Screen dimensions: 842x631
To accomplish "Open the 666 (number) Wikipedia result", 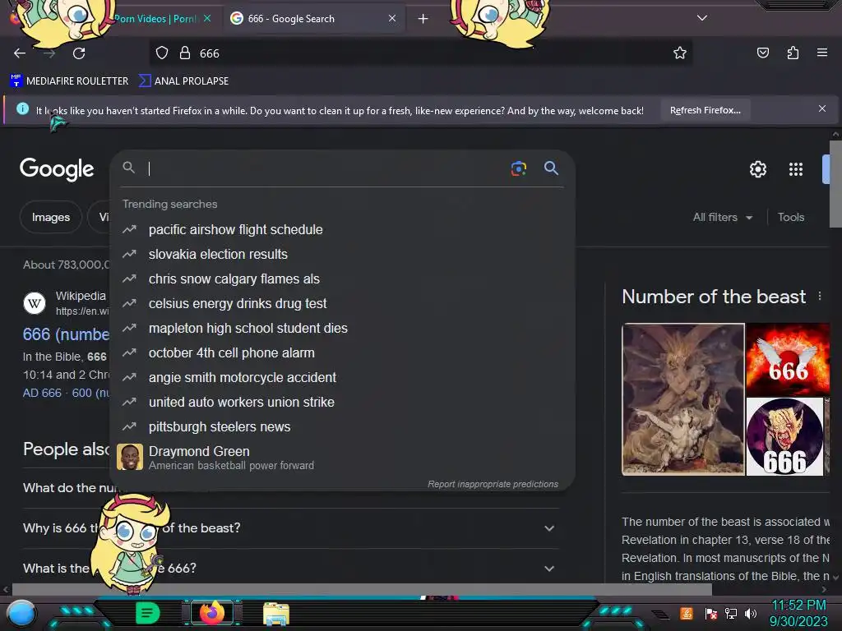I will click(x=66, y=334).
